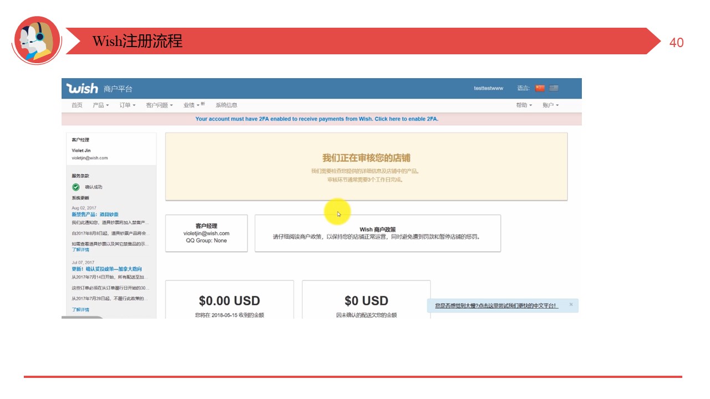This screenshot has width=710, height=399.
Task: Click the 商户平台 text beside the logo
Action: (118, 89)
